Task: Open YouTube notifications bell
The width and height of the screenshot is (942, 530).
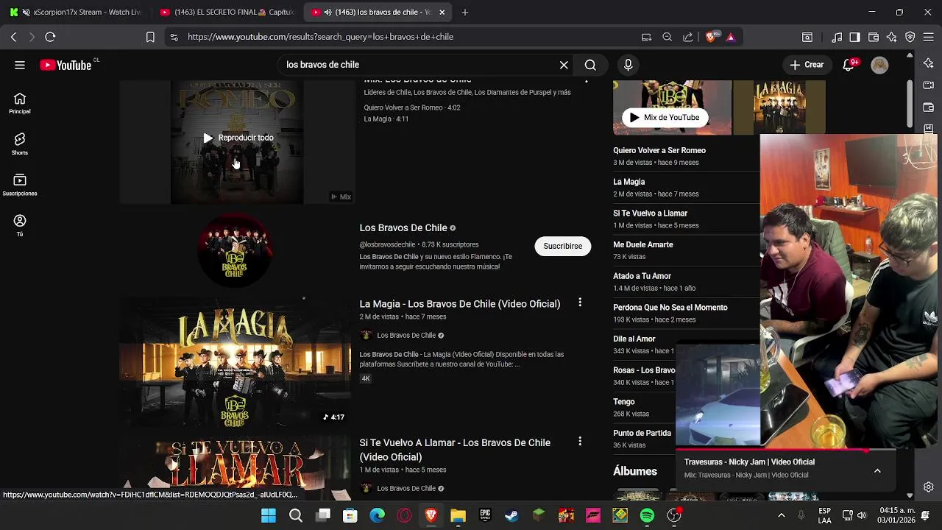Action: [x=849, y=65]
